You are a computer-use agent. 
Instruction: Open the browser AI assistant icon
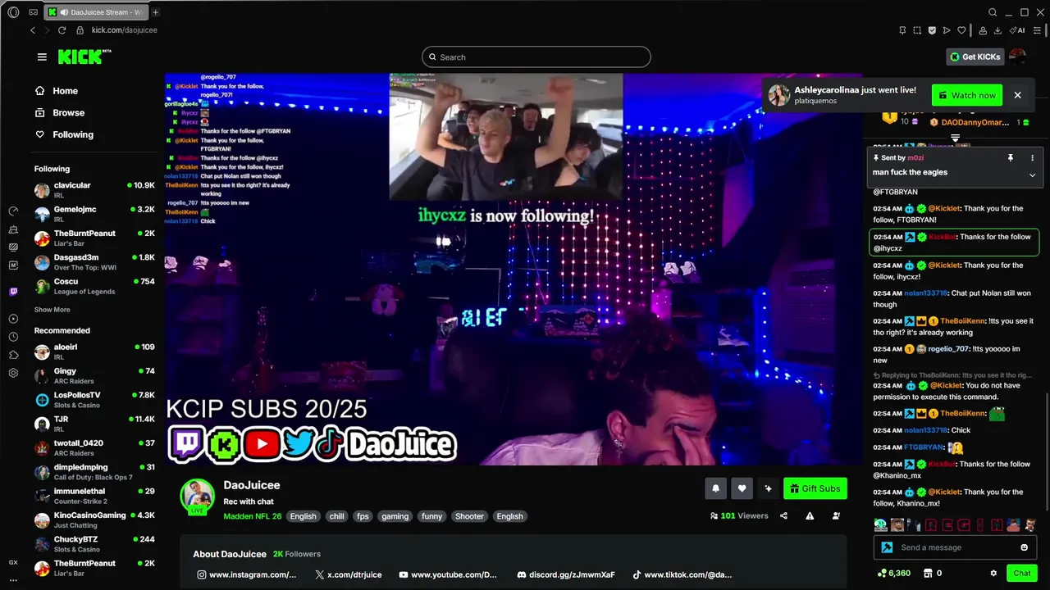click(x=1018, y=30)
